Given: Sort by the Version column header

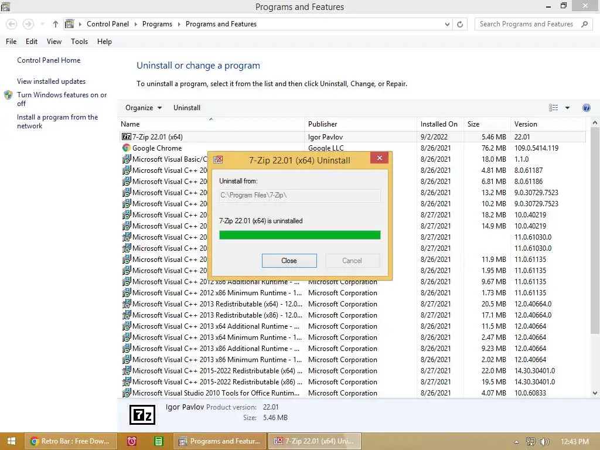Looking at the screenshot, I should point(548,124).
